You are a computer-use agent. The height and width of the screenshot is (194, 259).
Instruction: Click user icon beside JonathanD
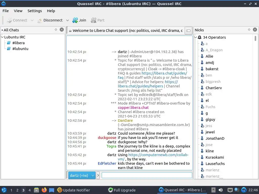tap(202, 138)
